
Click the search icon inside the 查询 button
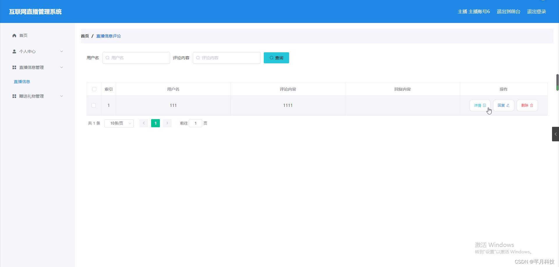tap(271, 58)
